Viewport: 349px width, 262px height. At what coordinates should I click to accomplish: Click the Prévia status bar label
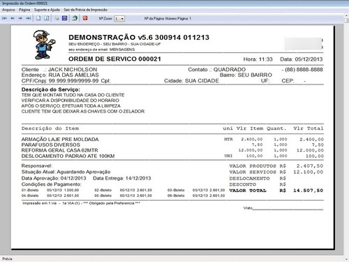[7, 259]
